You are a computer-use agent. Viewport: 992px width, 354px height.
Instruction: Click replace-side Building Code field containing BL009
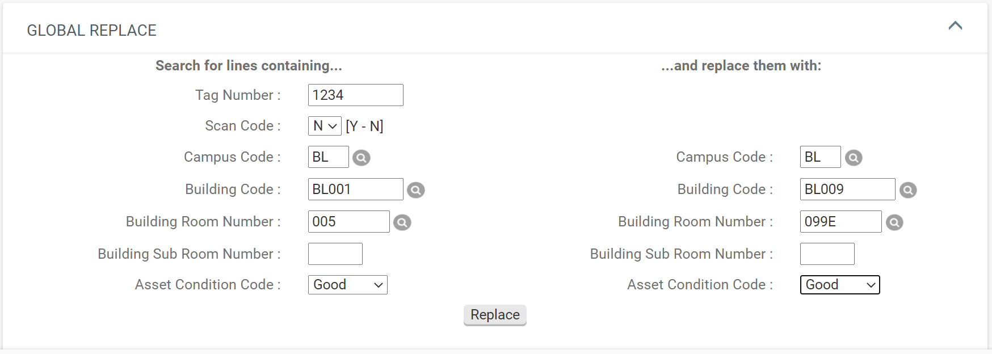tap(847, 189)
